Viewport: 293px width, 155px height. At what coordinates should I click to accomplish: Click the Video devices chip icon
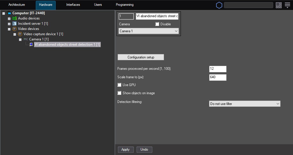(x=15, y=29)
